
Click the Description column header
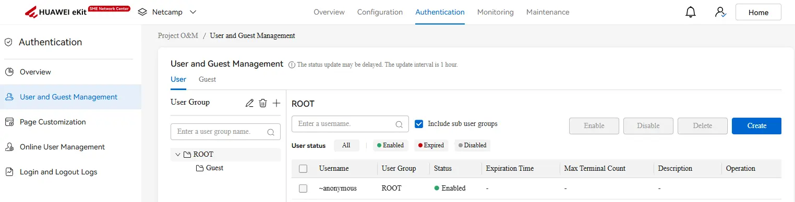tap(675, 169)
